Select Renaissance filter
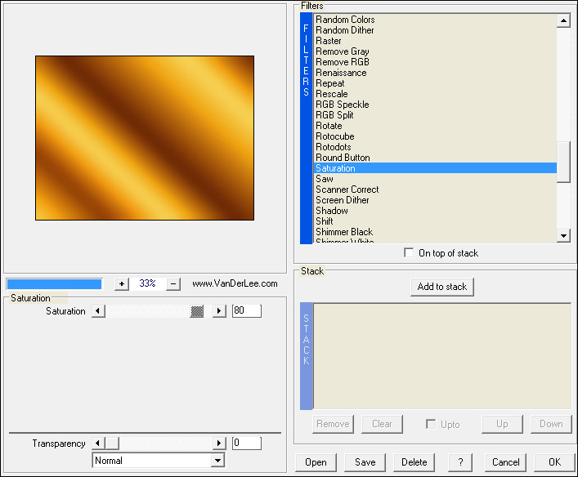The image size is (578, 477). [436, 73]
